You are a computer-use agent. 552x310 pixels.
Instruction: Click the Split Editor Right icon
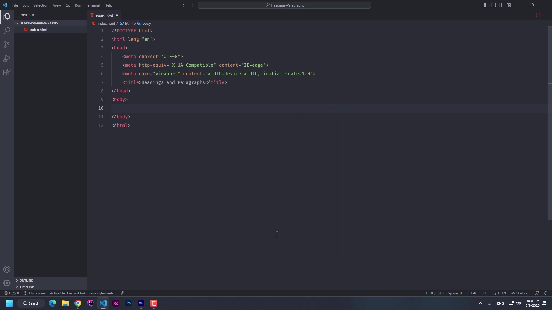click(x=538, y=15)
